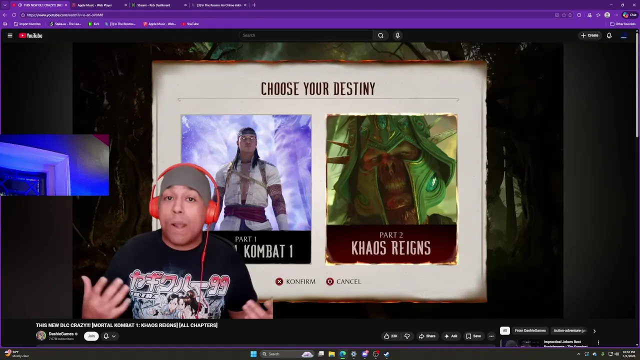Open YouTube bookmark in favorites bar
640x360 pixels.
pyautogui.click(x=190, y=24)
